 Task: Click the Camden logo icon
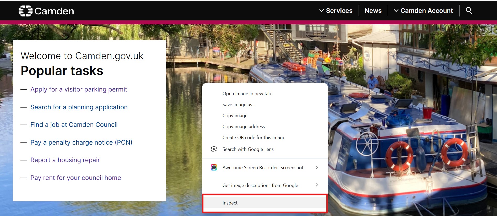point(25,11)
